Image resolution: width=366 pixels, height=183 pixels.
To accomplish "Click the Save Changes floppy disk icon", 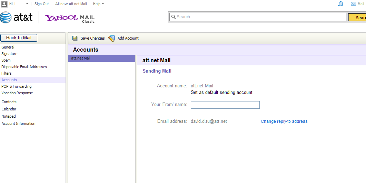I will point(75,38).
